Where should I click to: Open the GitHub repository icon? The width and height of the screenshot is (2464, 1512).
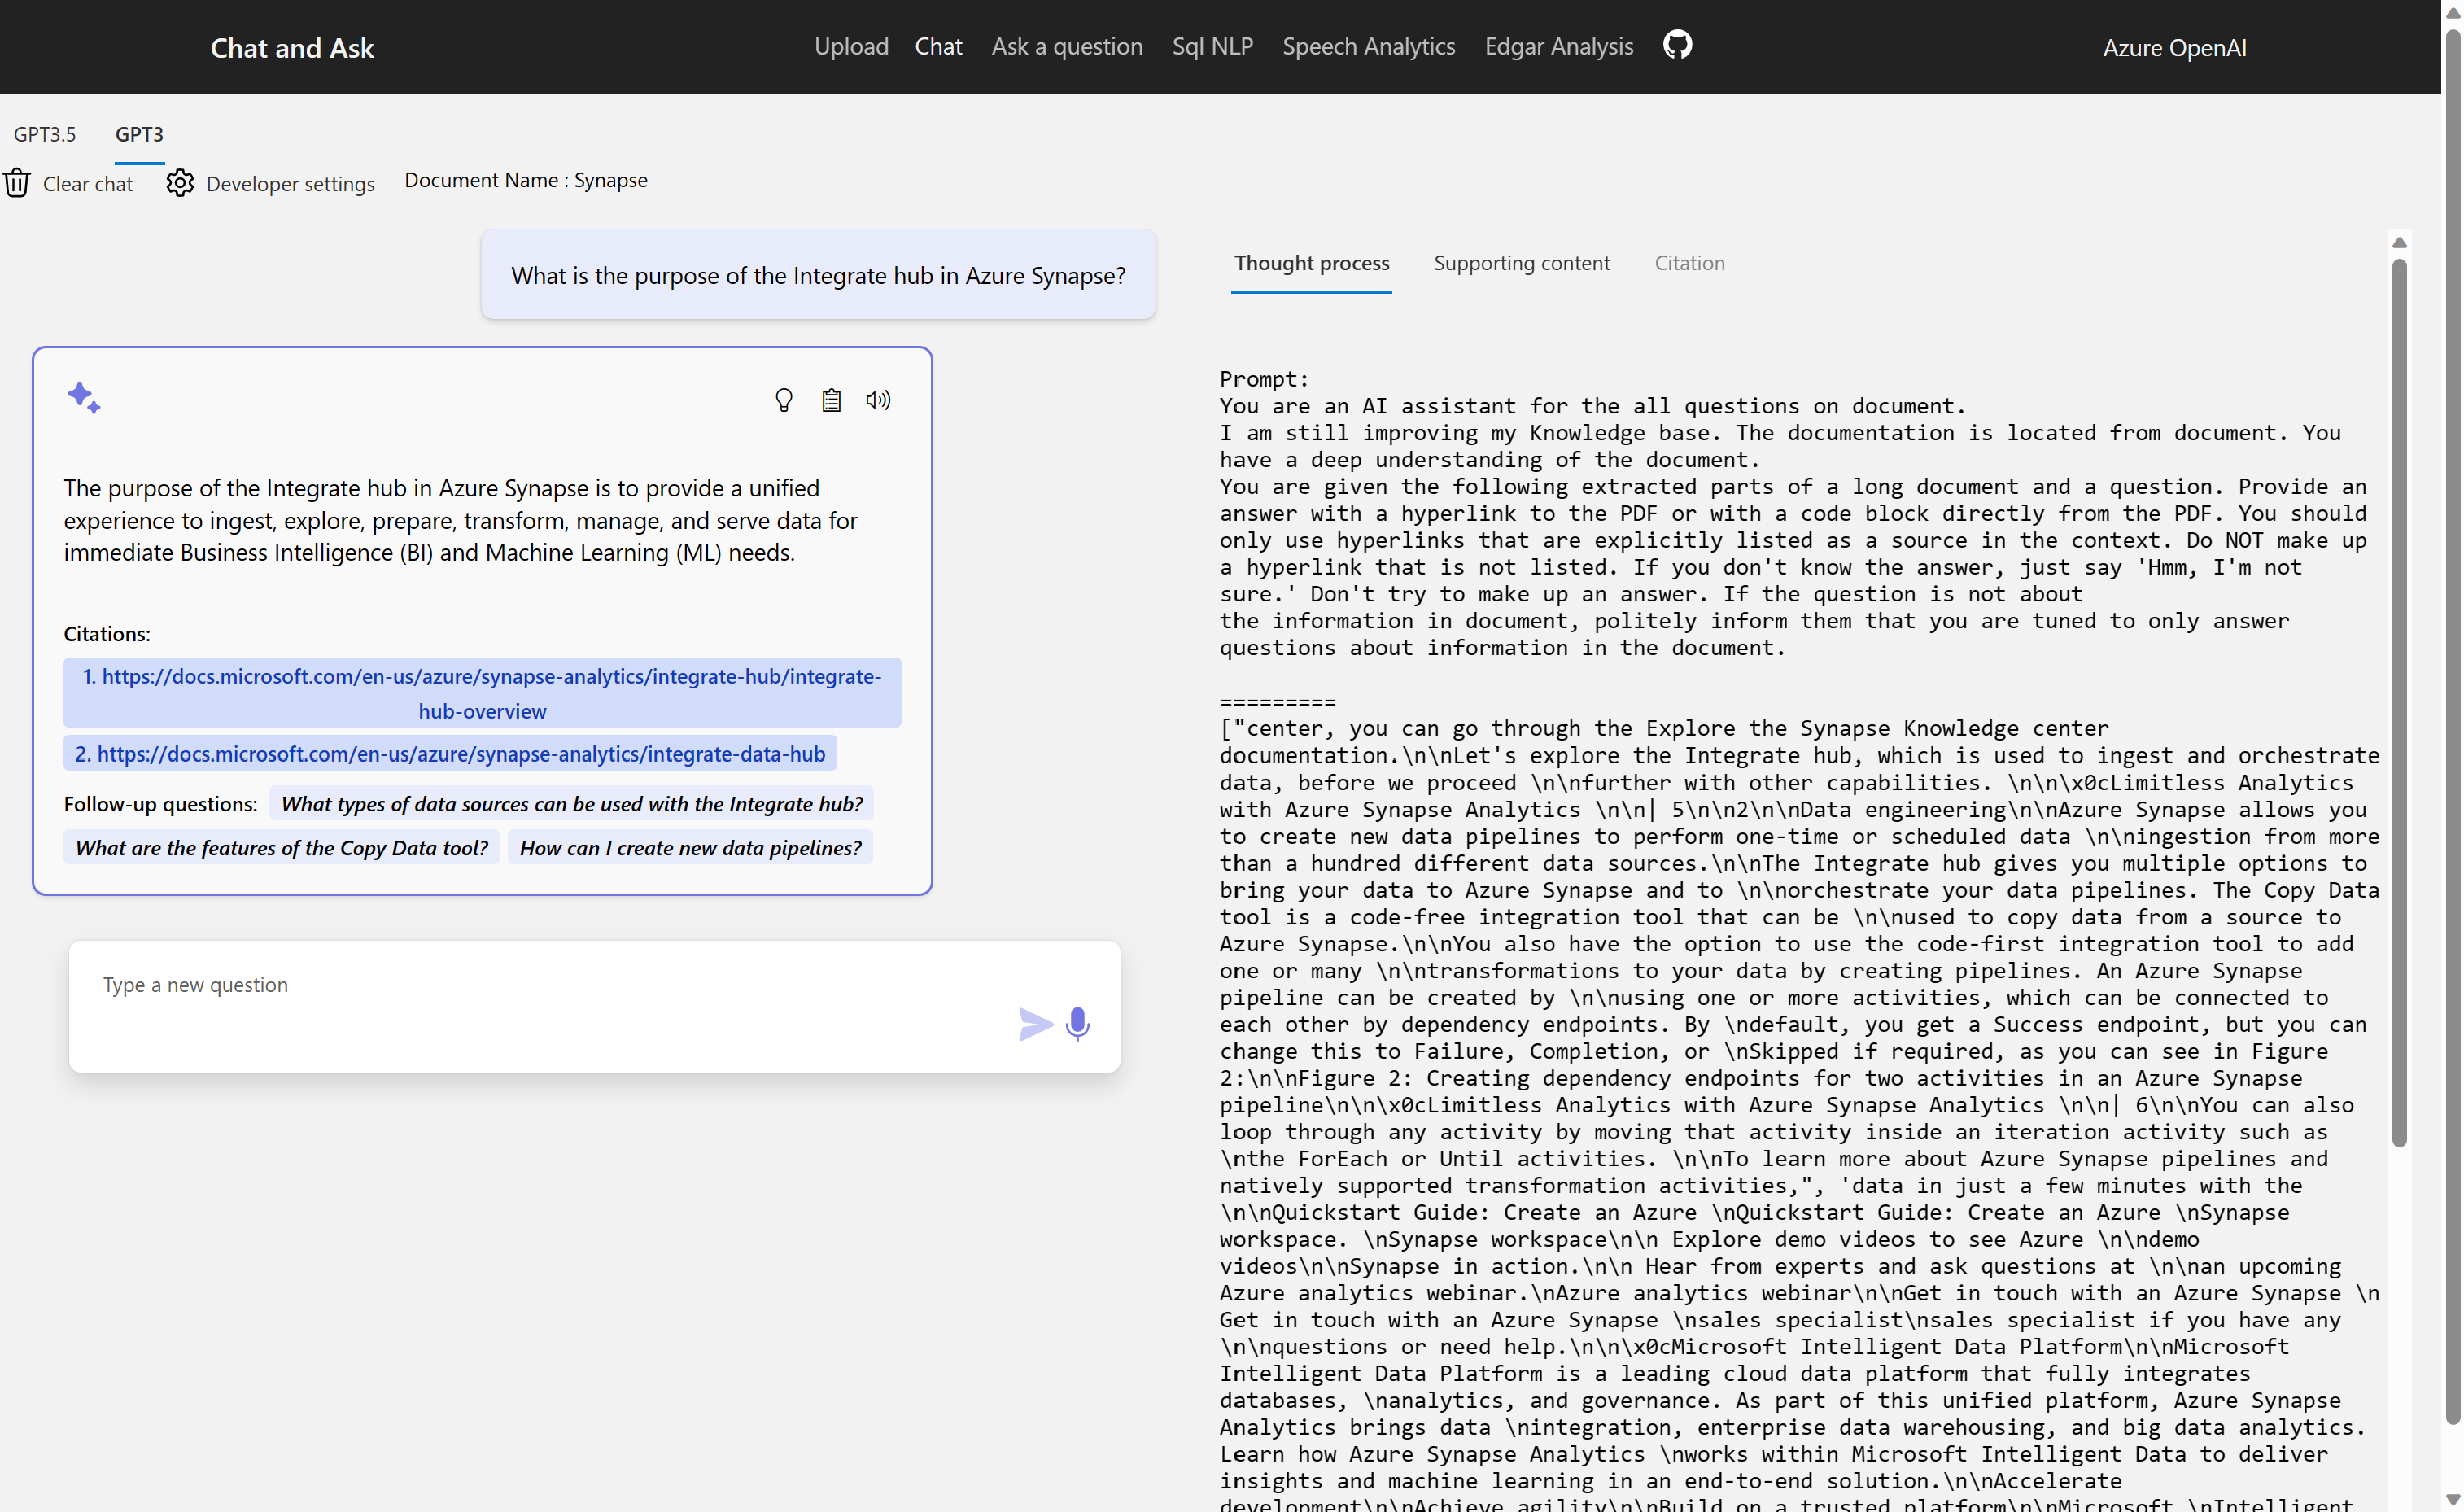coord(1677,45)
